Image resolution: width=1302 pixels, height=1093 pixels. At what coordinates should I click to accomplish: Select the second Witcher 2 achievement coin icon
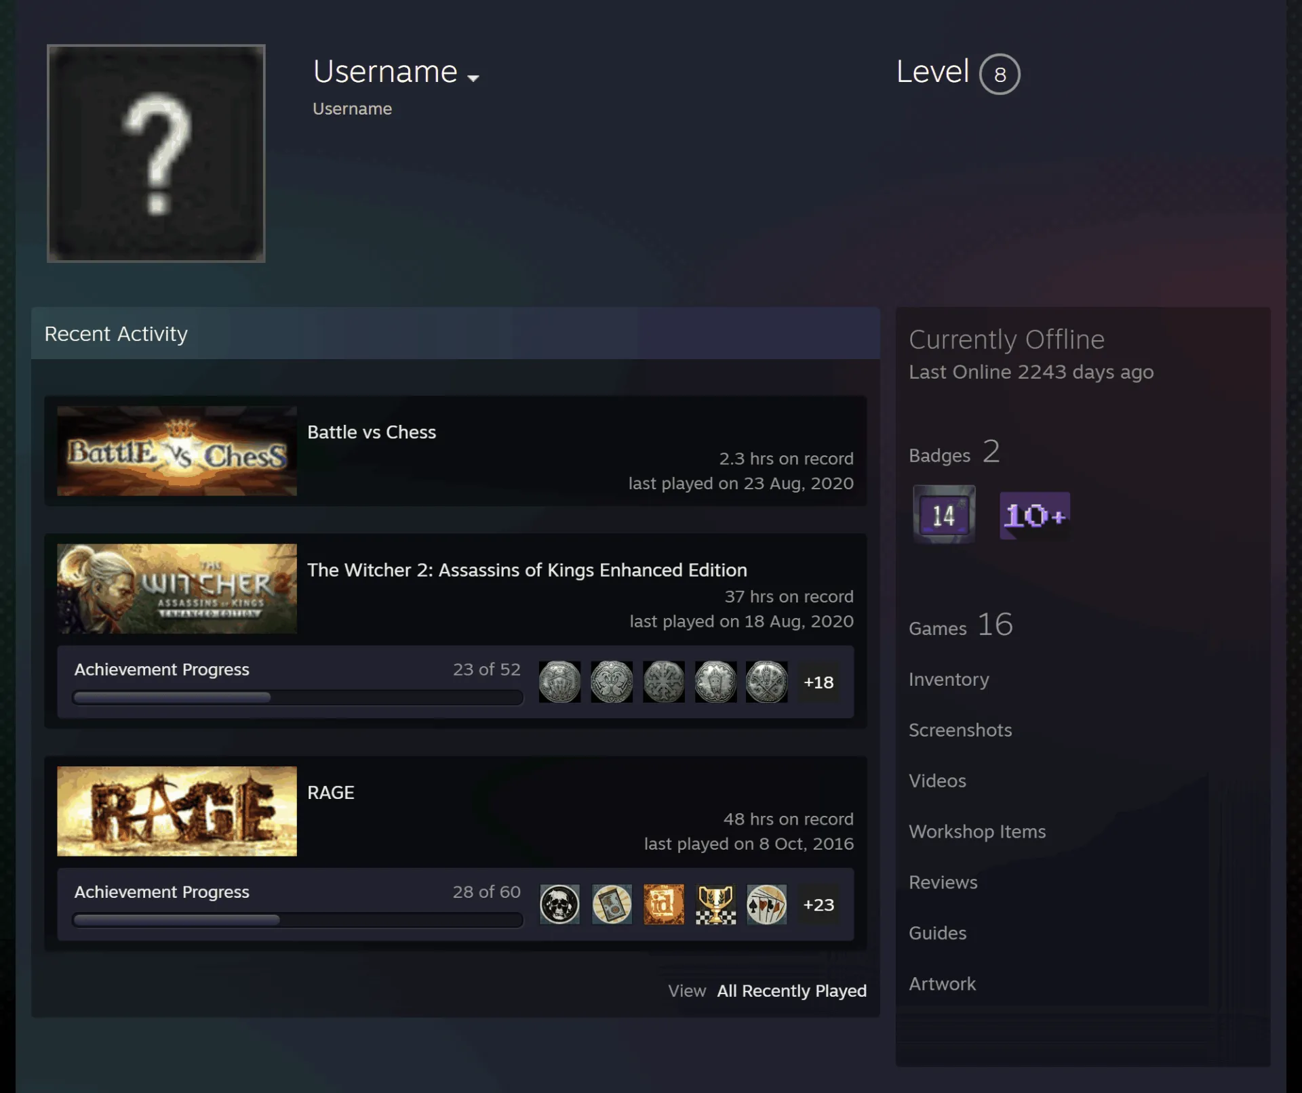[611, 682]
